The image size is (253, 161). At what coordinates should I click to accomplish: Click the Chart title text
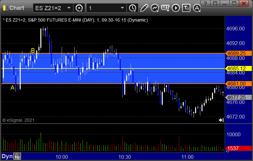17,8
